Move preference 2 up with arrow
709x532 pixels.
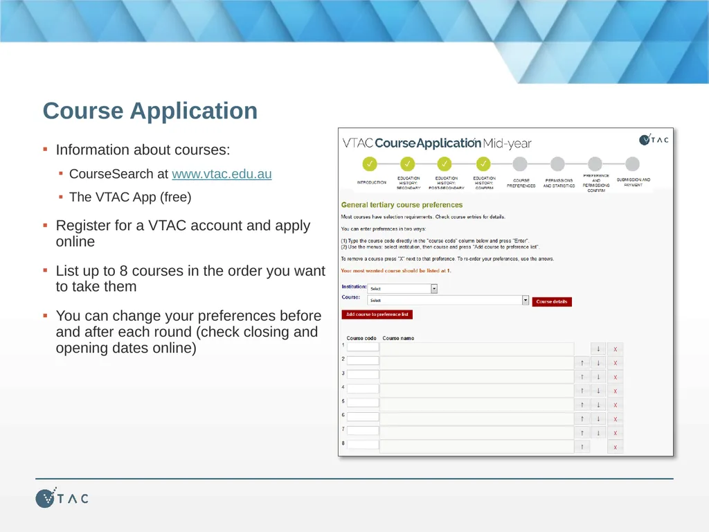pyautogui.click(x=582, y=363)
